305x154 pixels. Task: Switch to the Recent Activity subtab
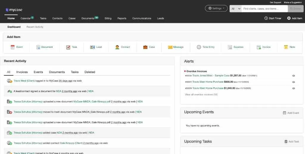tap(35, 27)
